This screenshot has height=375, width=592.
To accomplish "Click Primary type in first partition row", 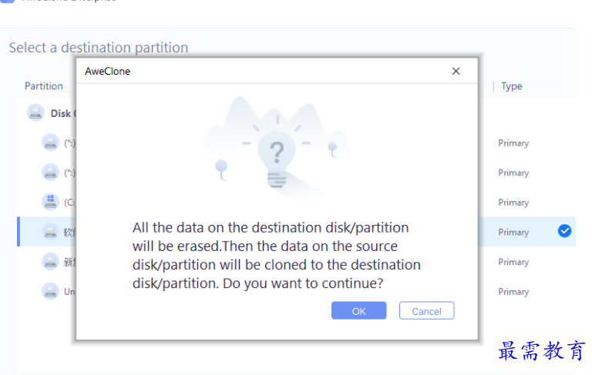I will click(513, 143).
